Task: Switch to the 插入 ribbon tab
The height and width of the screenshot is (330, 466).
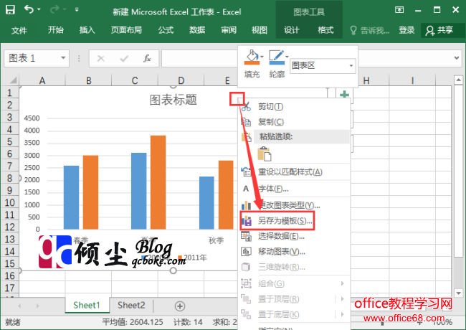Action: click(87, 30)
